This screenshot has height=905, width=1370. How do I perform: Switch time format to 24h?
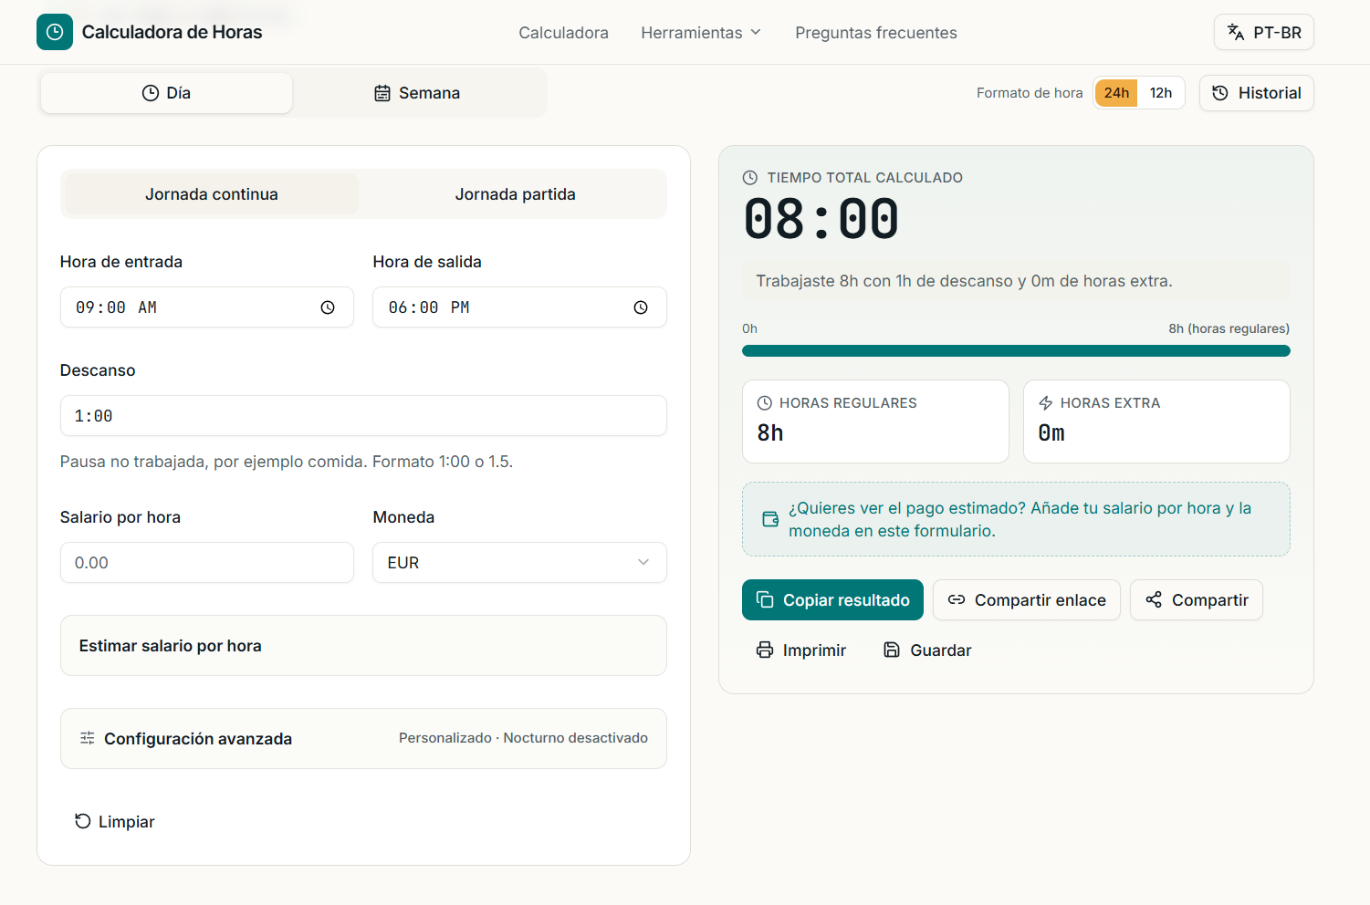1116,93
